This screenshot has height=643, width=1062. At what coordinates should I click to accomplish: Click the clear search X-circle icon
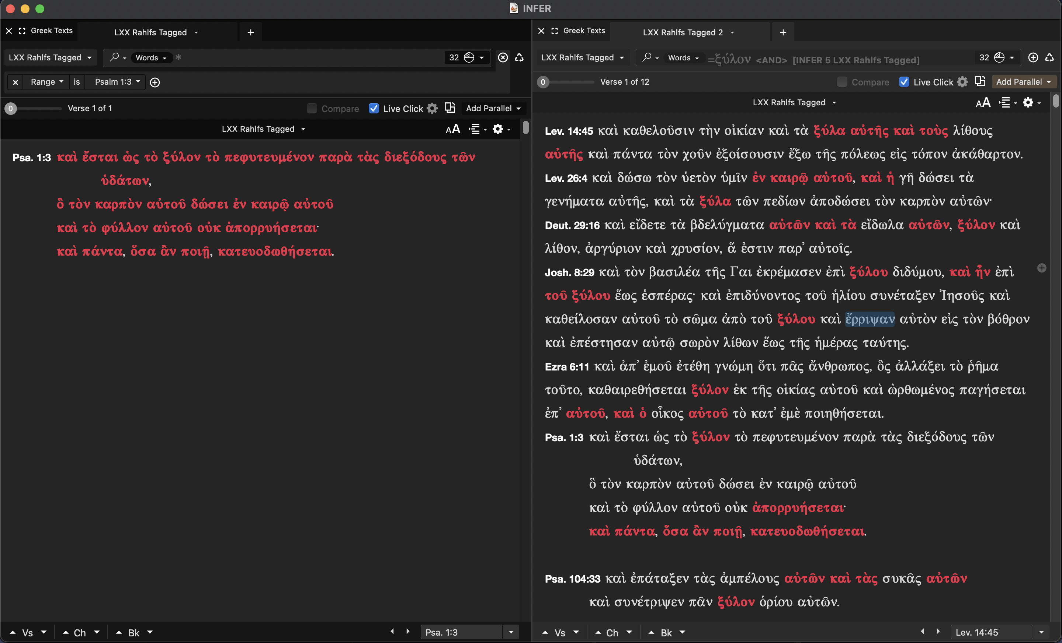coord(503,57)
